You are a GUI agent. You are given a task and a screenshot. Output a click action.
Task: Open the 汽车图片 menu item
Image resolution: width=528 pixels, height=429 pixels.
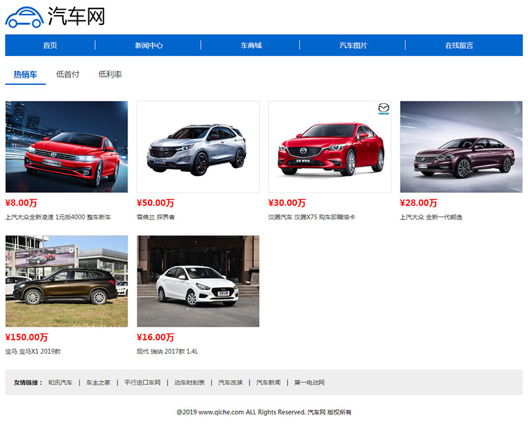click(353, 45)
